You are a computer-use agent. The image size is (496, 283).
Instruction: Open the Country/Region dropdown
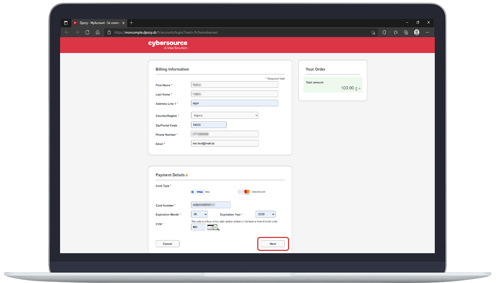[x=225, y=115]
